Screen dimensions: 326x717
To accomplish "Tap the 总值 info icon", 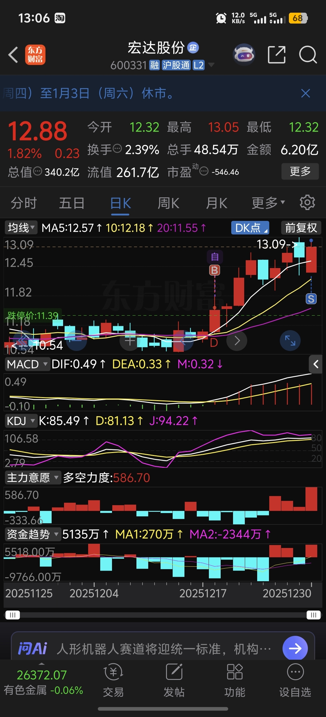I will pos(37,171).
